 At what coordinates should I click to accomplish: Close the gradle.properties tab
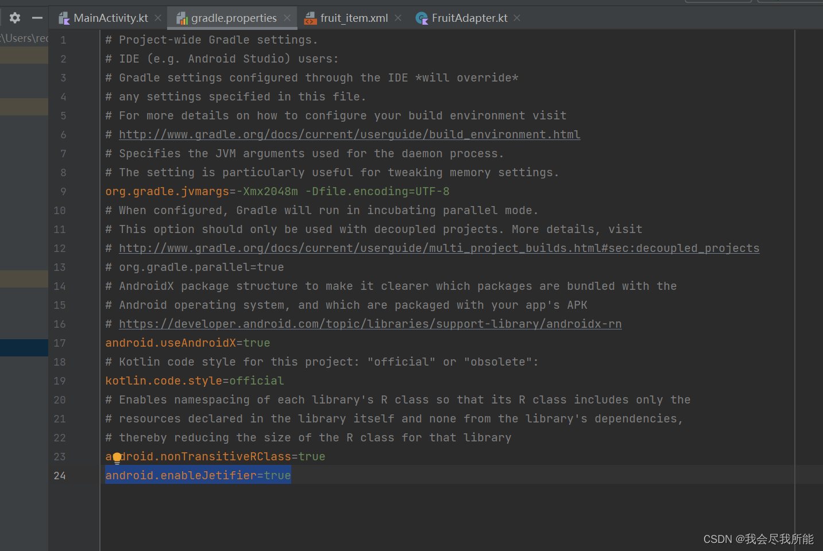287,18
